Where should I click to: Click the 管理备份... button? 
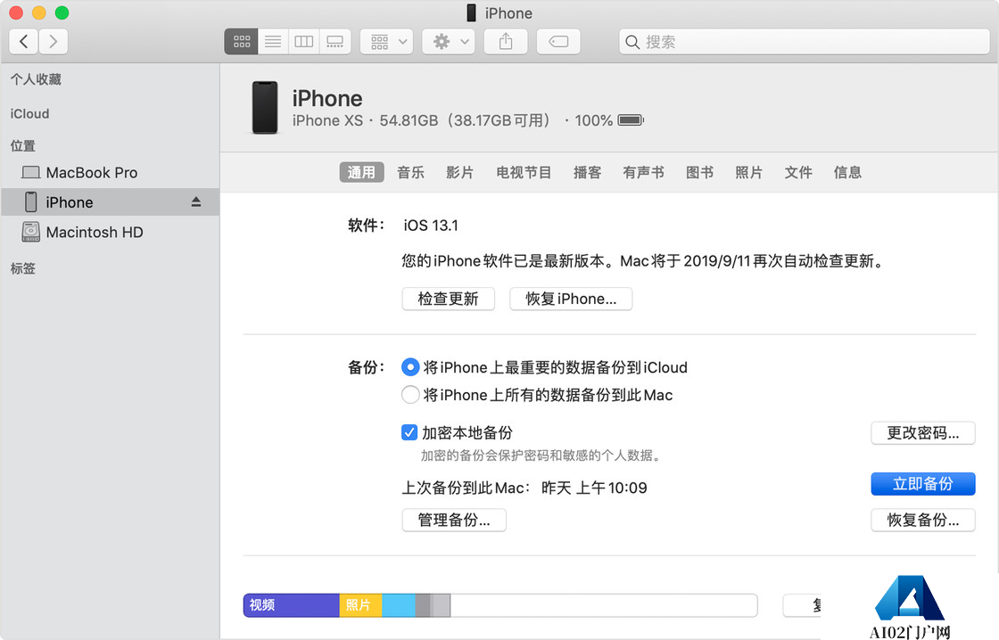click(454, 520)
